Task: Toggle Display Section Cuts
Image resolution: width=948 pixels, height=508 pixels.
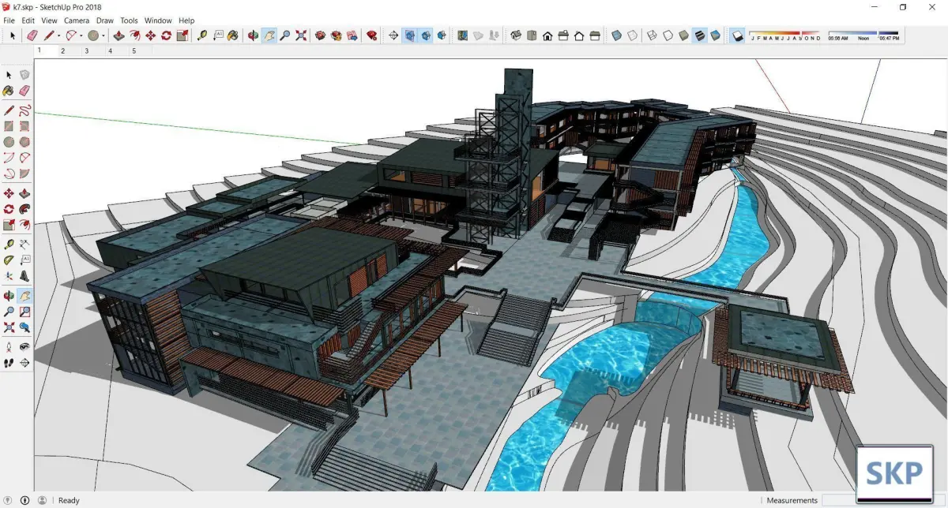Action: pyautogui.click(x=425, y=35)
